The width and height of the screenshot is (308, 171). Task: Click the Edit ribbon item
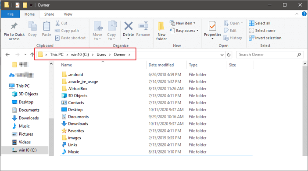tap(230, 31)
